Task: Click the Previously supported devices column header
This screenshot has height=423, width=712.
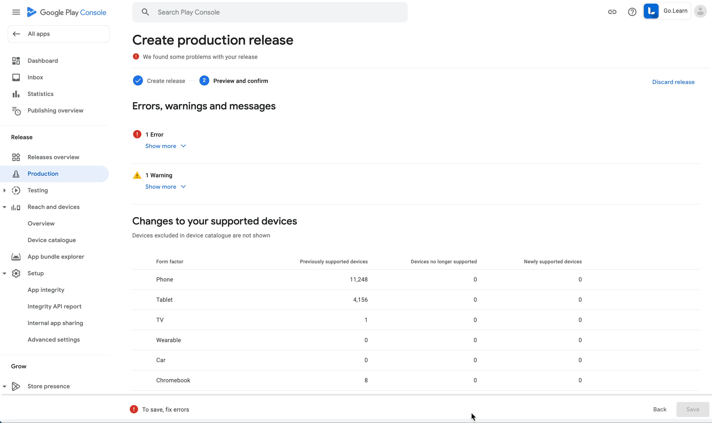Action: coord(334,262)
